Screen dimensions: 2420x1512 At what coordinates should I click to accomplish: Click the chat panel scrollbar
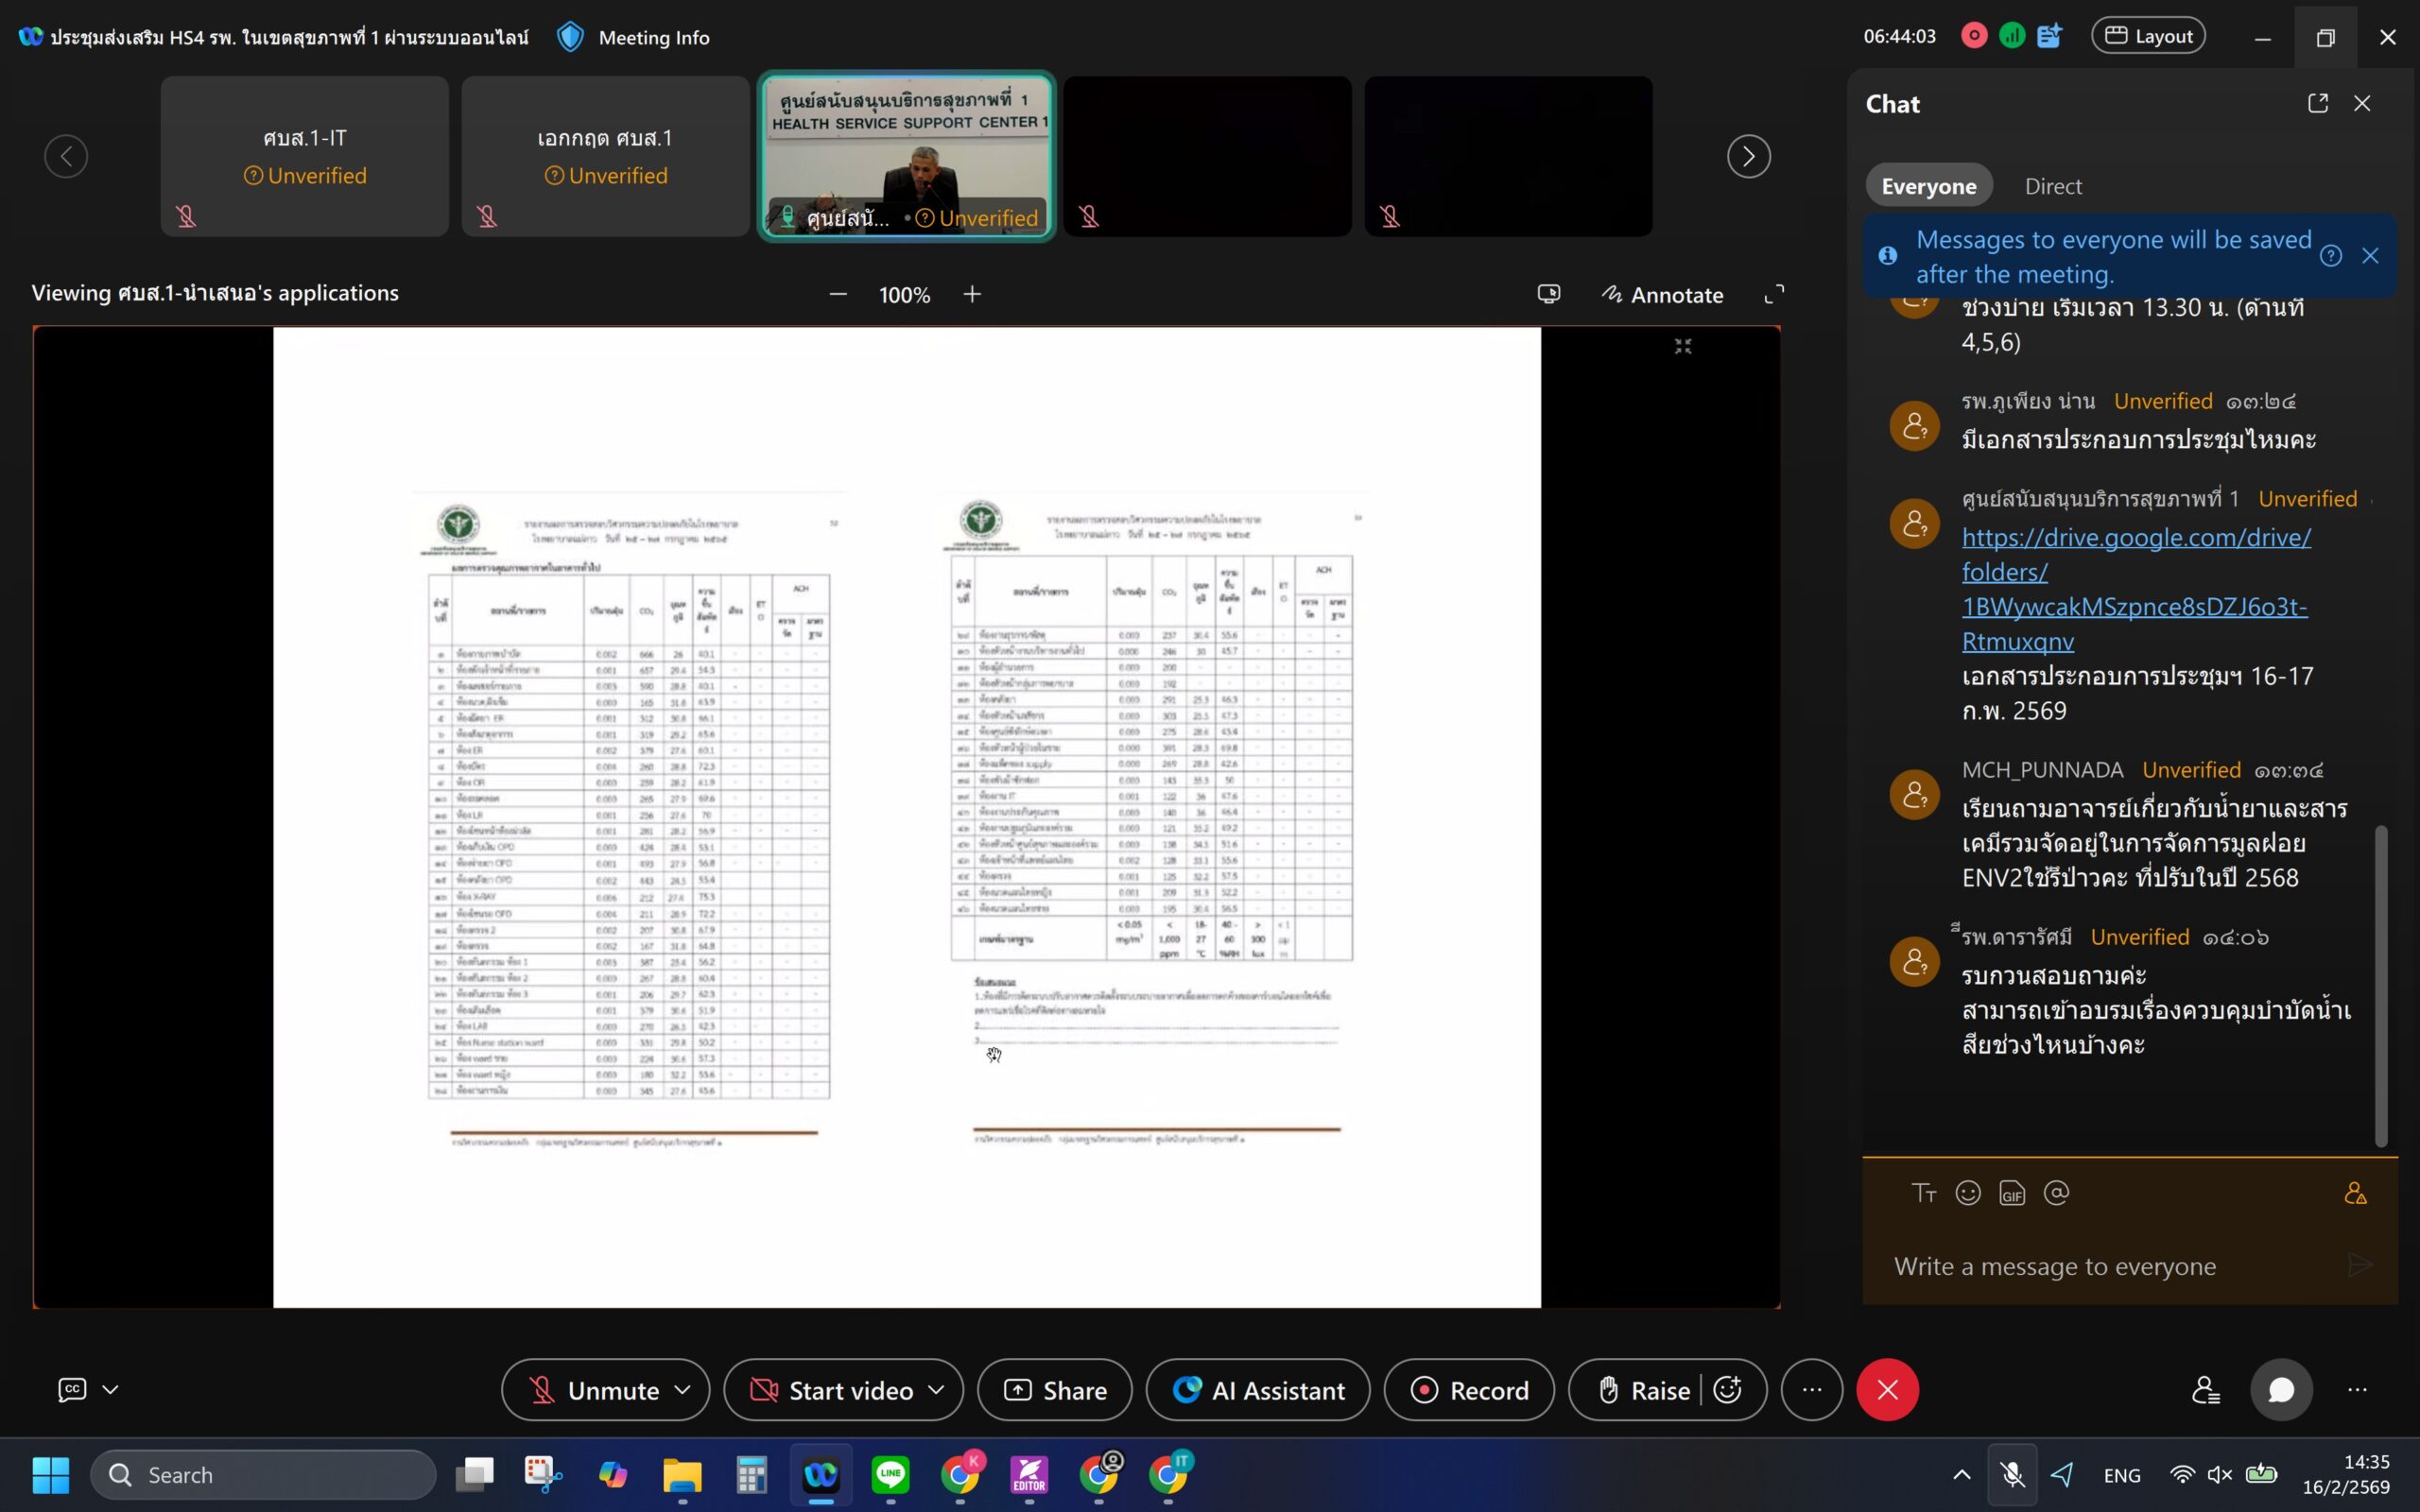coord(2380,985)
